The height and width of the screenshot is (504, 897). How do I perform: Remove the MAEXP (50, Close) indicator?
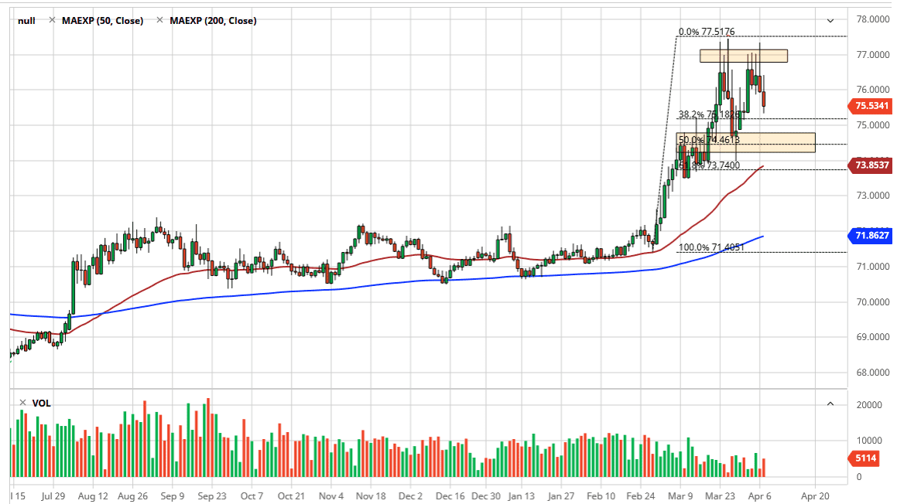pos(52,21)
